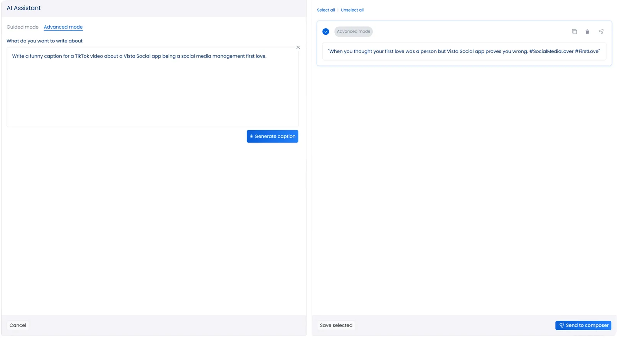Copy the generated caption to clipboard
The image size is (617, 338).
click(574, 32)
